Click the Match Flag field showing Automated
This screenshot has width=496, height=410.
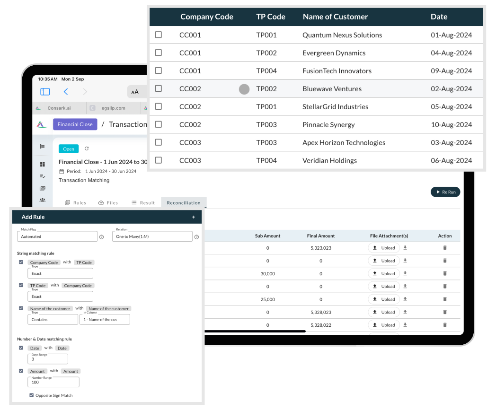click(x=57, y=236)
